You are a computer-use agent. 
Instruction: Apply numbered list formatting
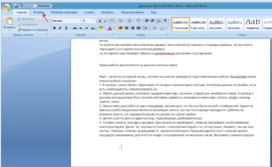pyautogui.click(x=129, y=21)
